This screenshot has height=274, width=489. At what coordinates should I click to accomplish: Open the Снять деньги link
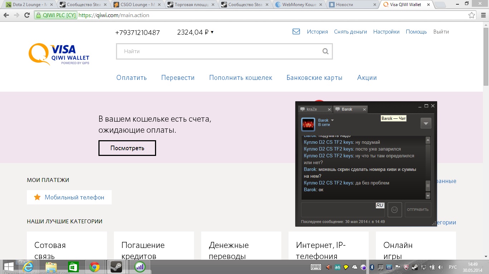click(x=350, y=32)
